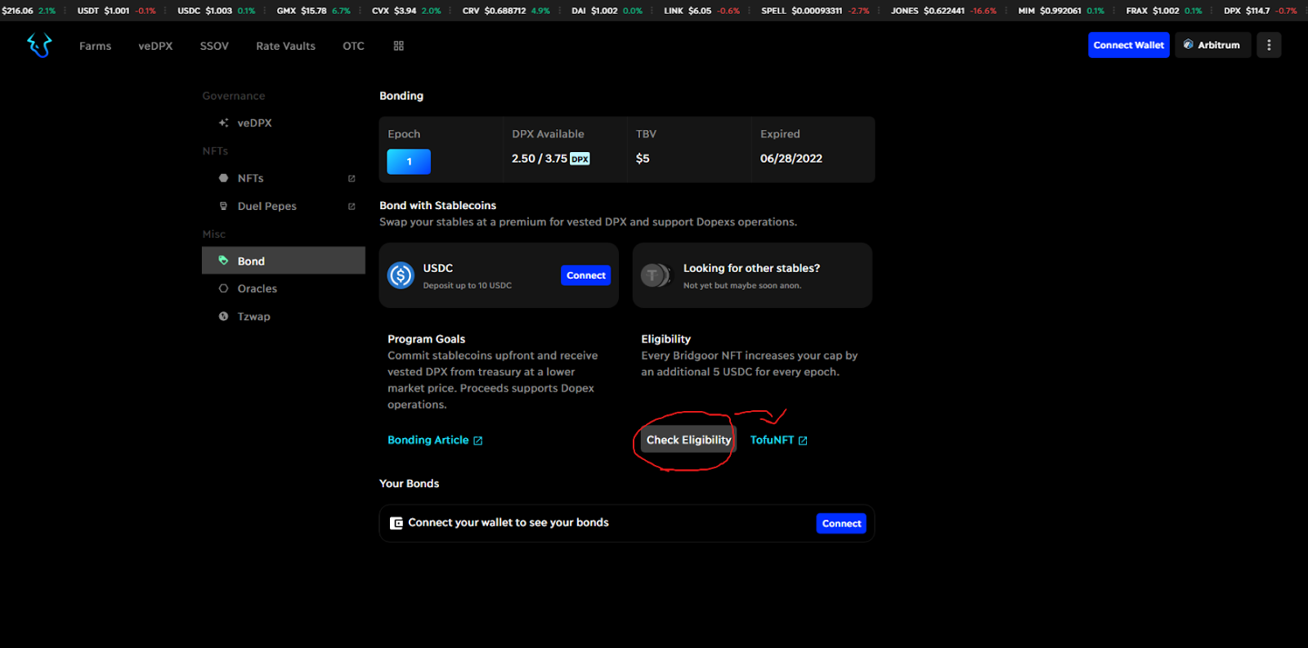Click the MIM price in the ticker
The height and width of the screenshot is (648, 1308).
(x=1060, y=11)
